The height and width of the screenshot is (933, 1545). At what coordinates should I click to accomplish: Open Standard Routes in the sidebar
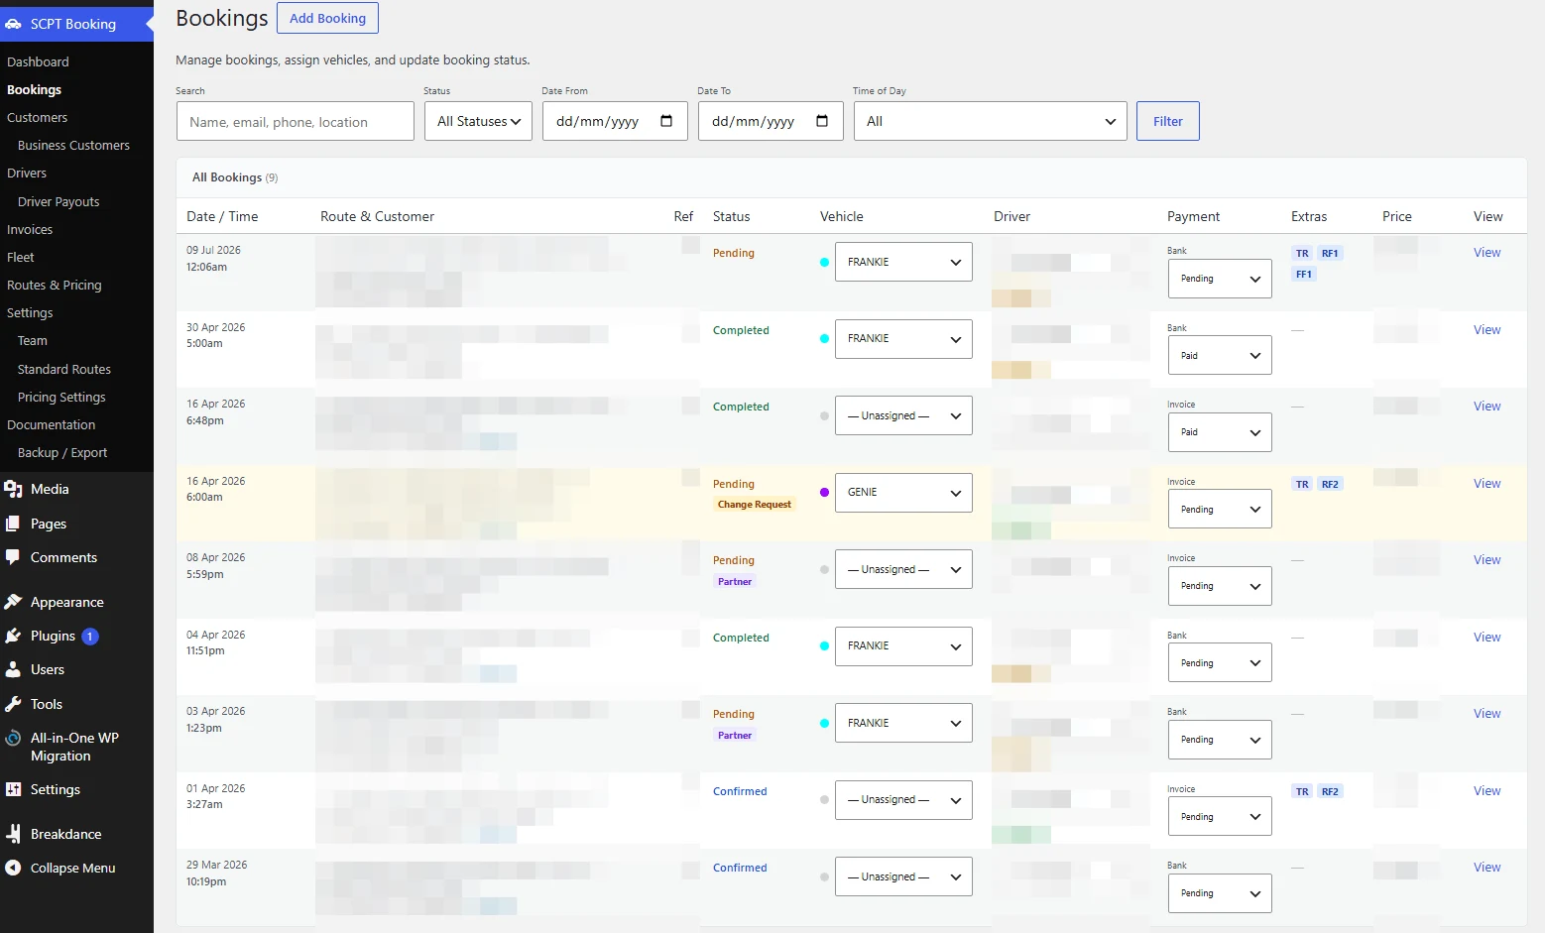tap(64, 369)
